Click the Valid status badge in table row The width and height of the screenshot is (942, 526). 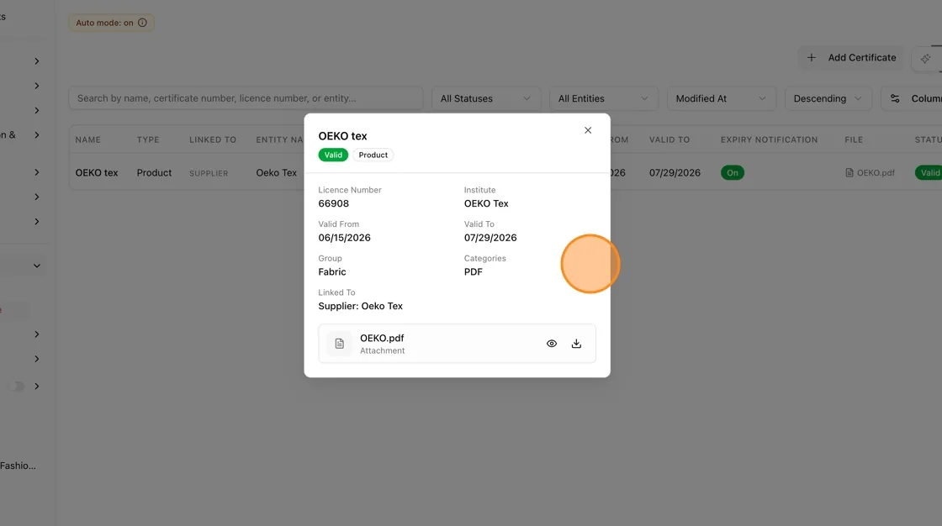(929, 173)
